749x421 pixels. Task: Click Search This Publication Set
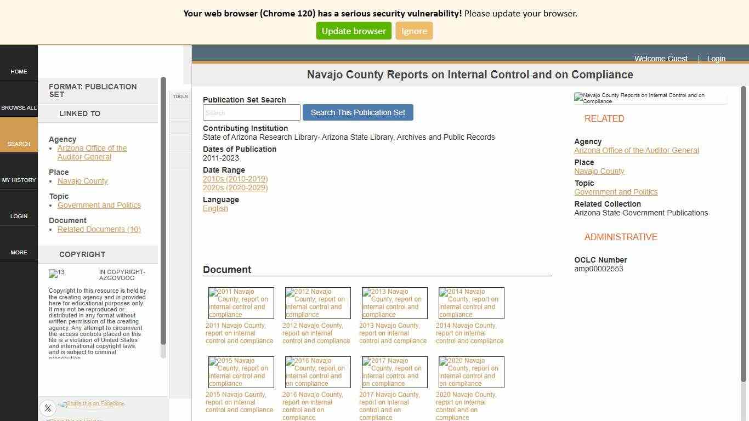pos(358,112)
